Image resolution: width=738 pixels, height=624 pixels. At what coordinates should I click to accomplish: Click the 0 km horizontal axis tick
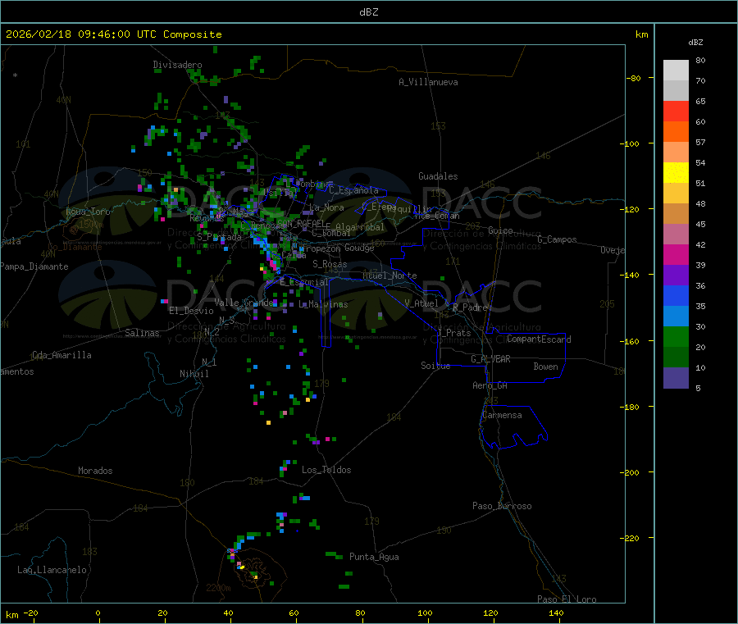(98, 613)
